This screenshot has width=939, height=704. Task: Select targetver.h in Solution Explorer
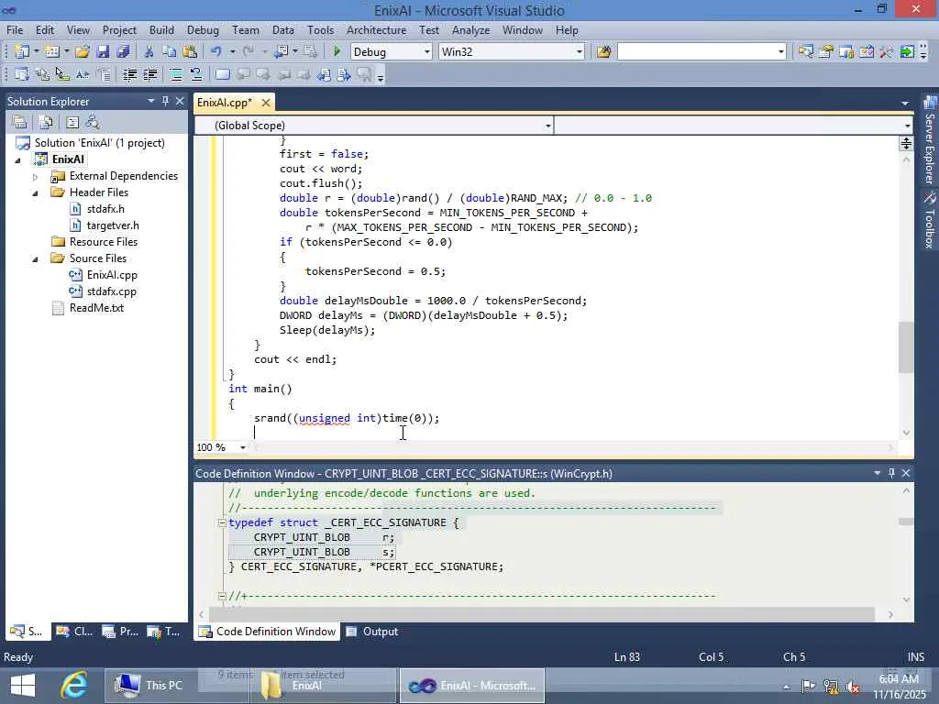coord(113,225)
